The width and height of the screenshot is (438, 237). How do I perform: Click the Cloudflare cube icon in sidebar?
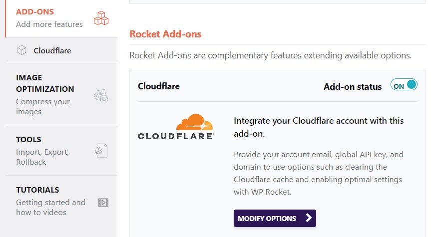click(x=22, y=50)
